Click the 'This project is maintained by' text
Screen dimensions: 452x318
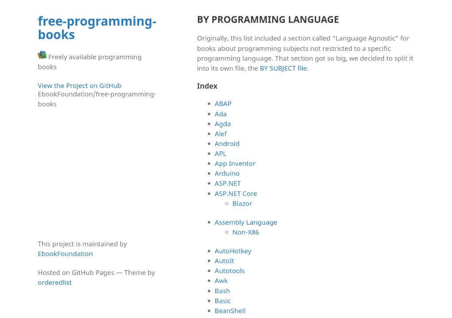82,244
